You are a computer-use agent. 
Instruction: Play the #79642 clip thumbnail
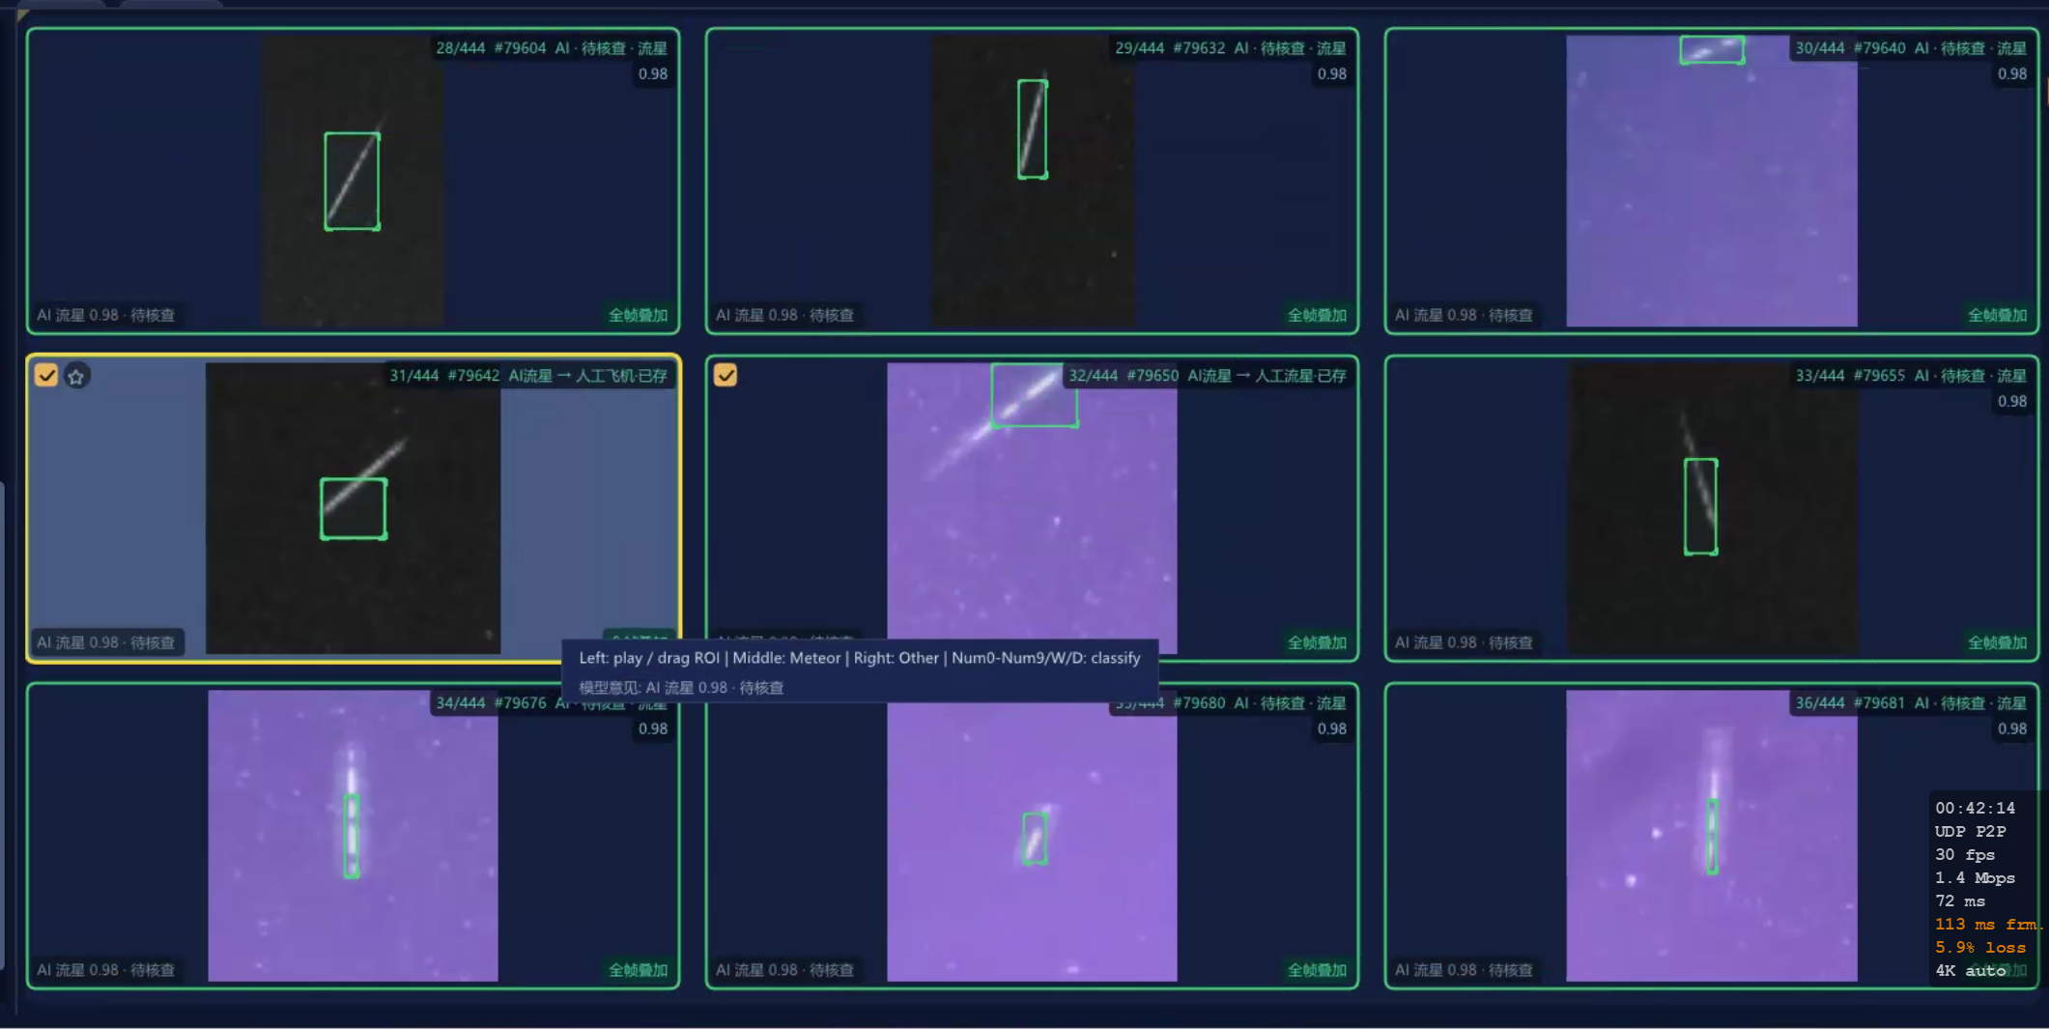353,508
